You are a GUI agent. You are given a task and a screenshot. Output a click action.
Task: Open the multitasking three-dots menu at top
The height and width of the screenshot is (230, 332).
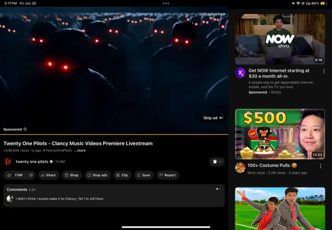pos(166,4)
